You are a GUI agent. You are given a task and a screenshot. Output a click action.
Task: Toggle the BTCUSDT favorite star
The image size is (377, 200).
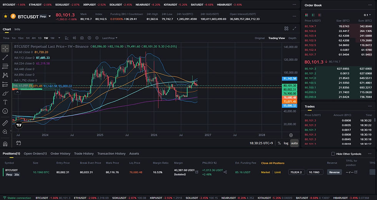click(x=5, y=16)
